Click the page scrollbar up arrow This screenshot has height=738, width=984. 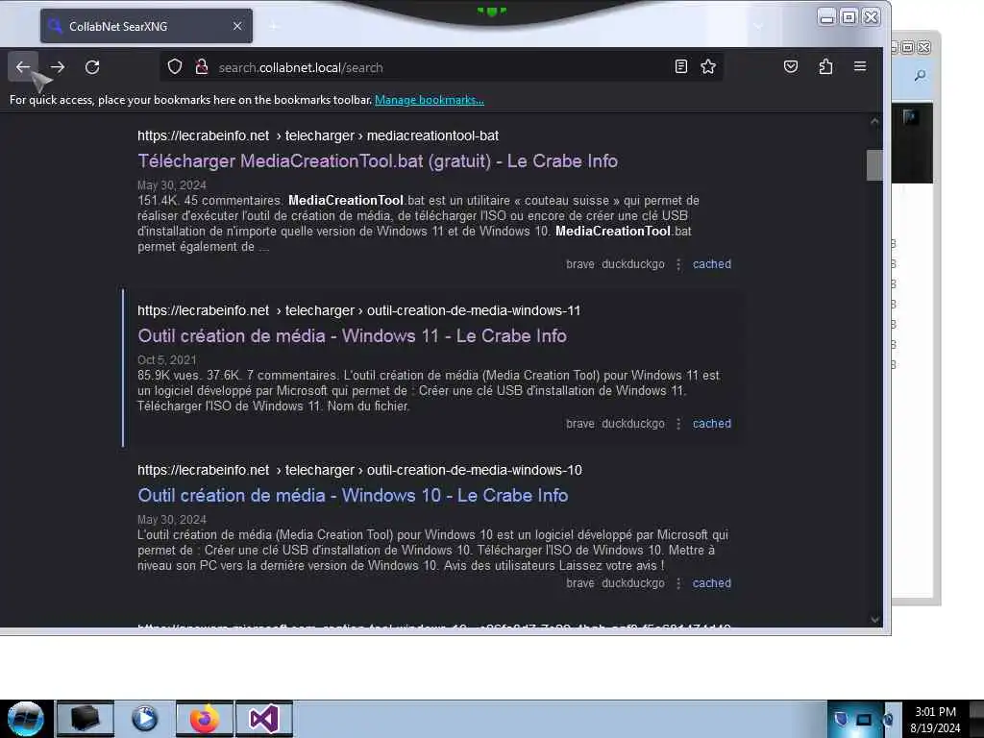point(874,122)
